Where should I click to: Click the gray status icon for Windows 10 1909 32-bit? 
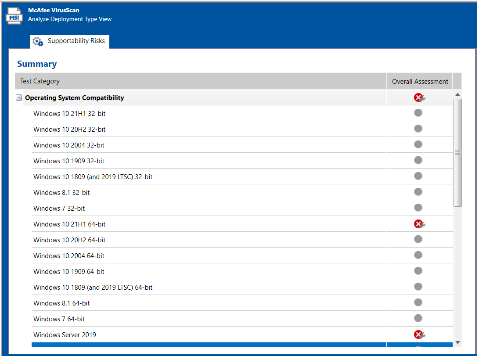pyautogui.click(x=418, y=160)
